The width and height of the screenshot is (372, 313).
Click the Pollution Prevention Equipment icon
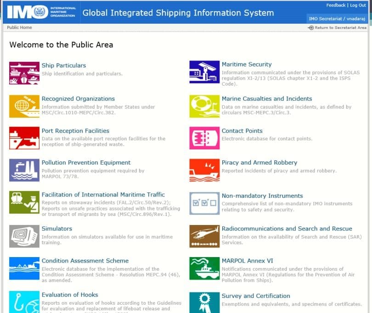24,170
